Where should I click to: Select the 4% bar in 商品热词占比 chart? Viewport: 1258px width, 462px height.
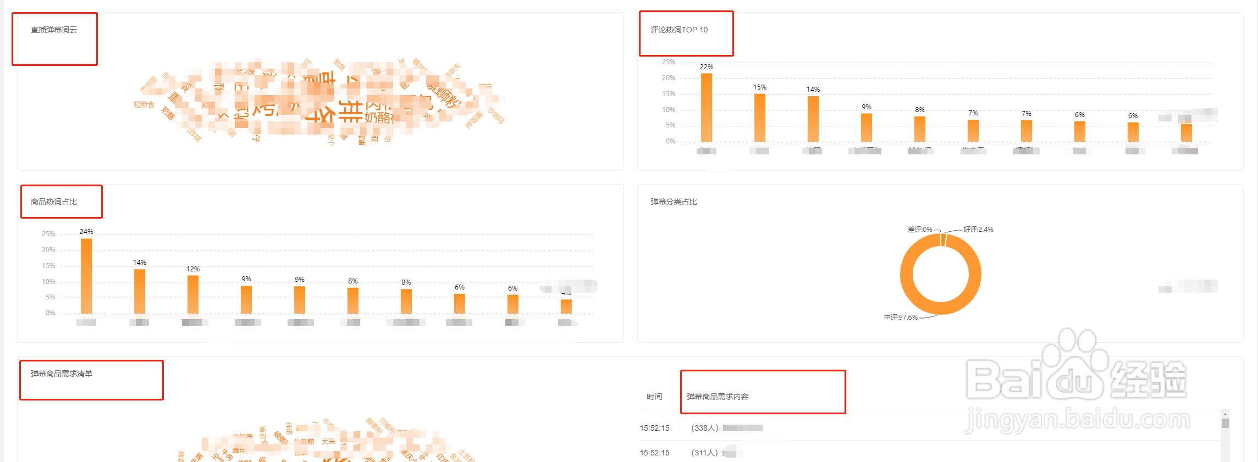click(566, 307)
